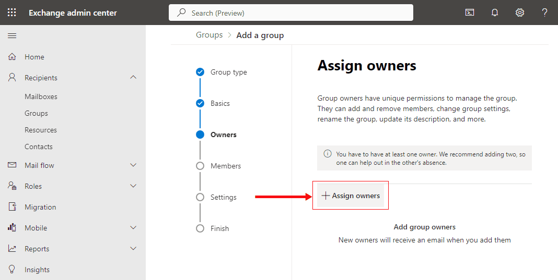Expand the Mail flow section

pos(133,165)
